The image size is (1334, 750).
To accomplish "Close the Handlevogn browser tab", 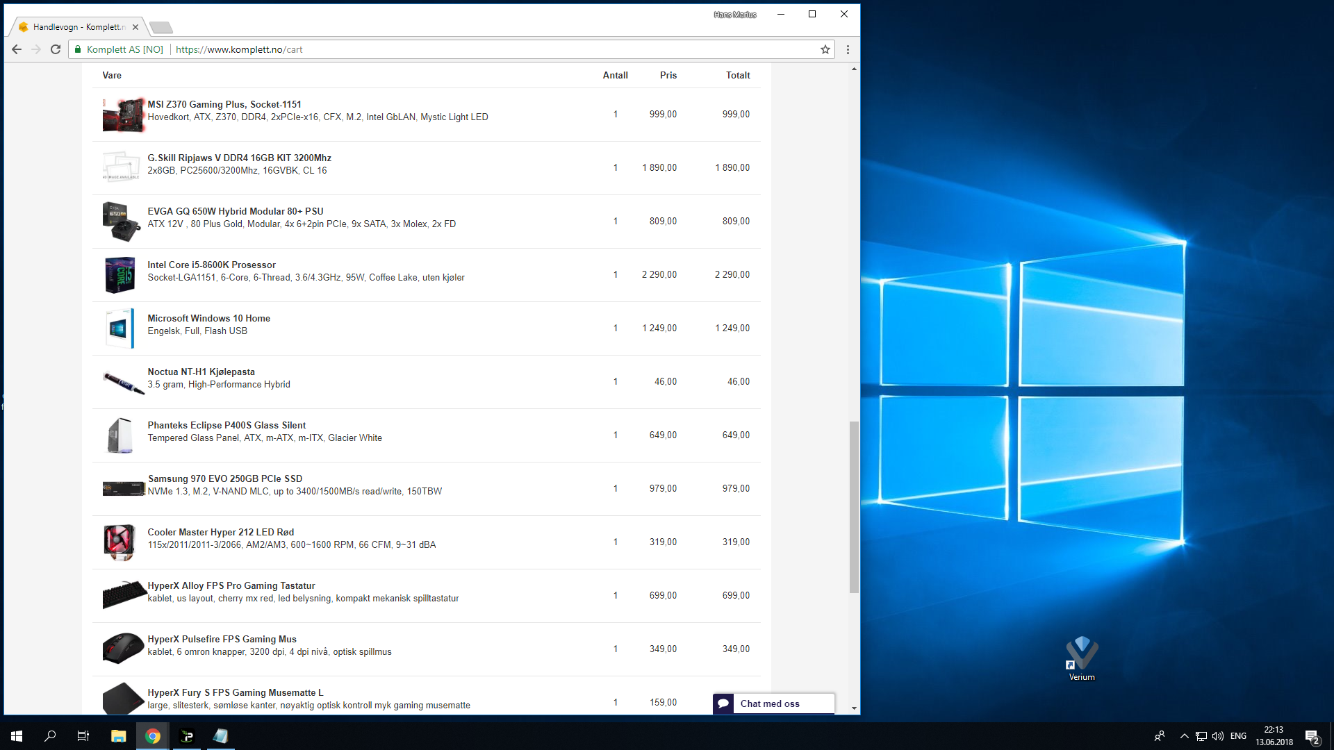I will pos(135,27).
